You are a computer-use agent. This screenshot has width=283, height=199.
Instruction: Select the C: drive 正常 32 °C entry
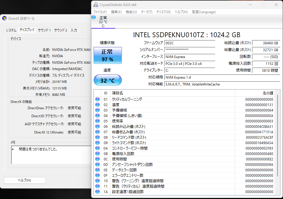pyautogui.click(x=103, y=22)
